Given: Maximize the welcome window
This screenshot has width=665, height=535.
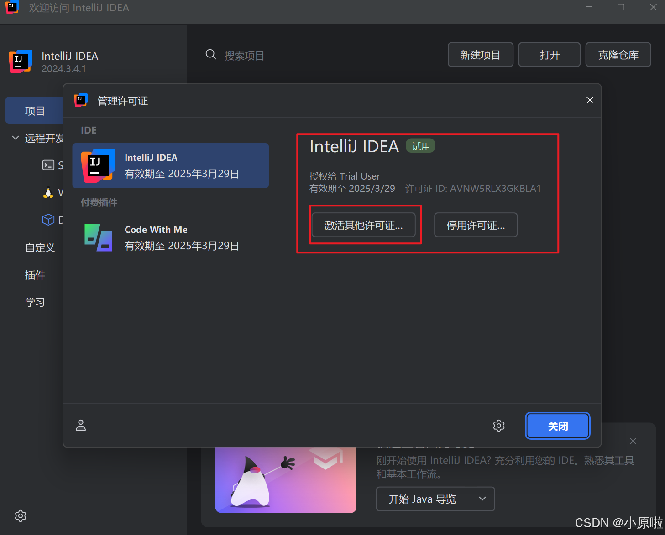Looking at the screenshot, I should [x=621, y=7].
